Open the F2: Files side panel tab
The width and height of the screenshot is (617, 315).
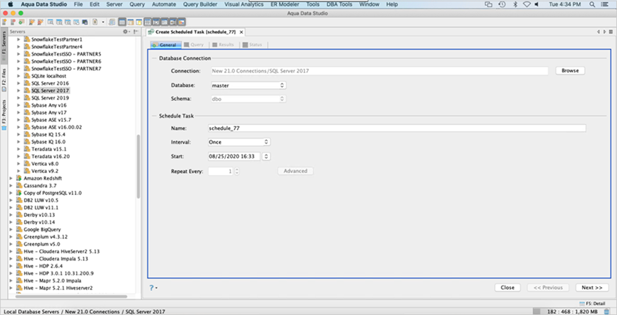point(4,80)
